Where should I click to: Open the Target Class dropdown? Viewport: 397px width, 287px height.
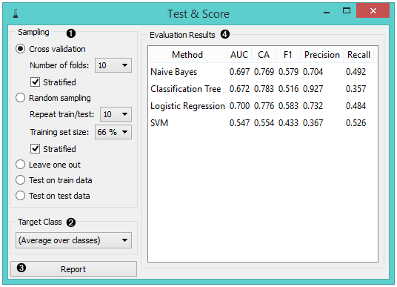tap(73, 240)
